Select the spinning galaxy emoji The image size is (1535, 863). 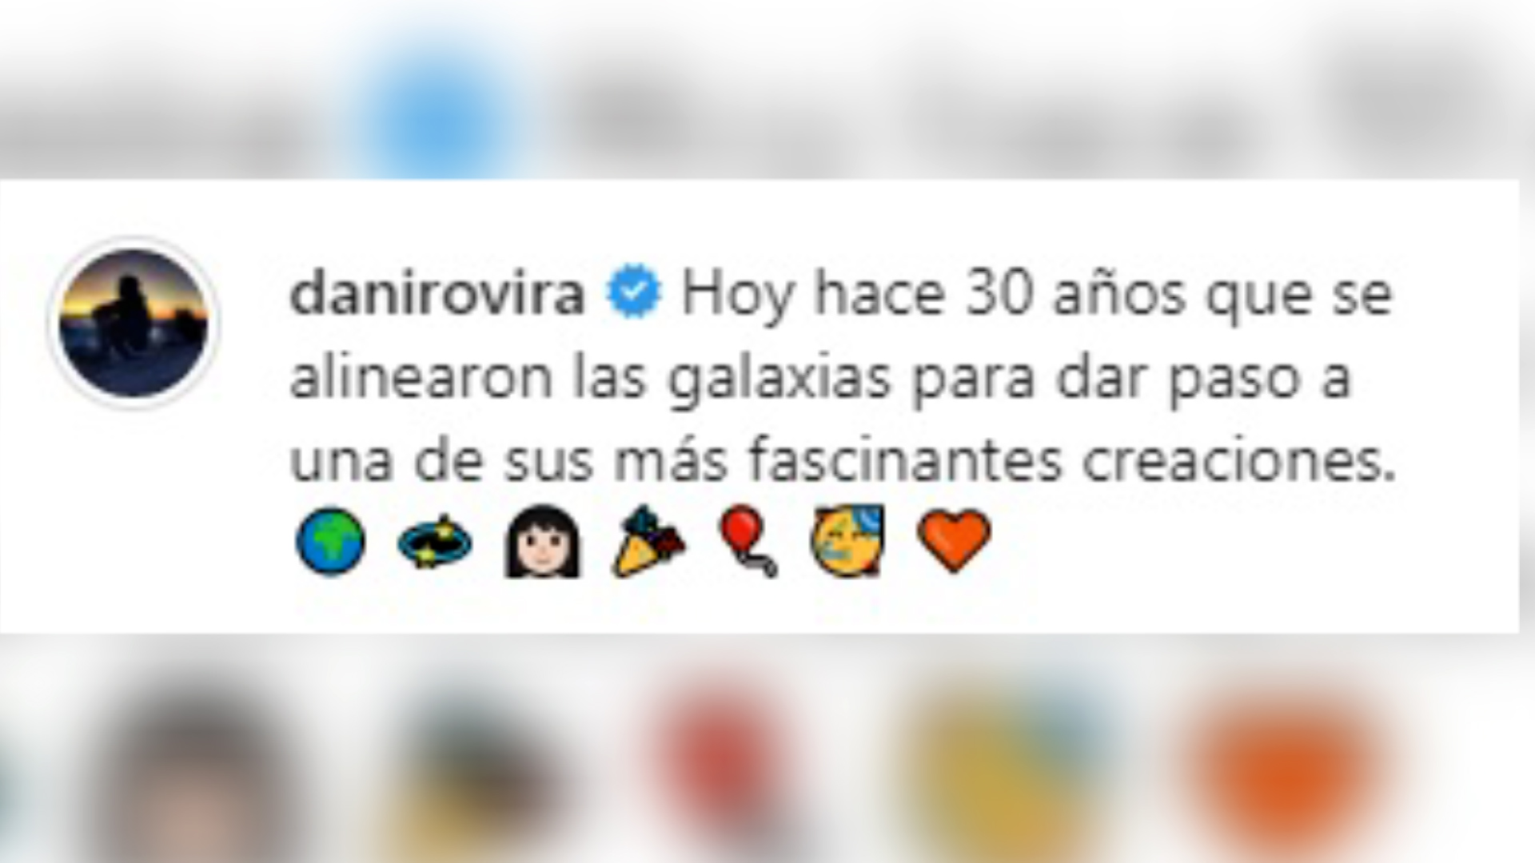(x=435, y=543)
